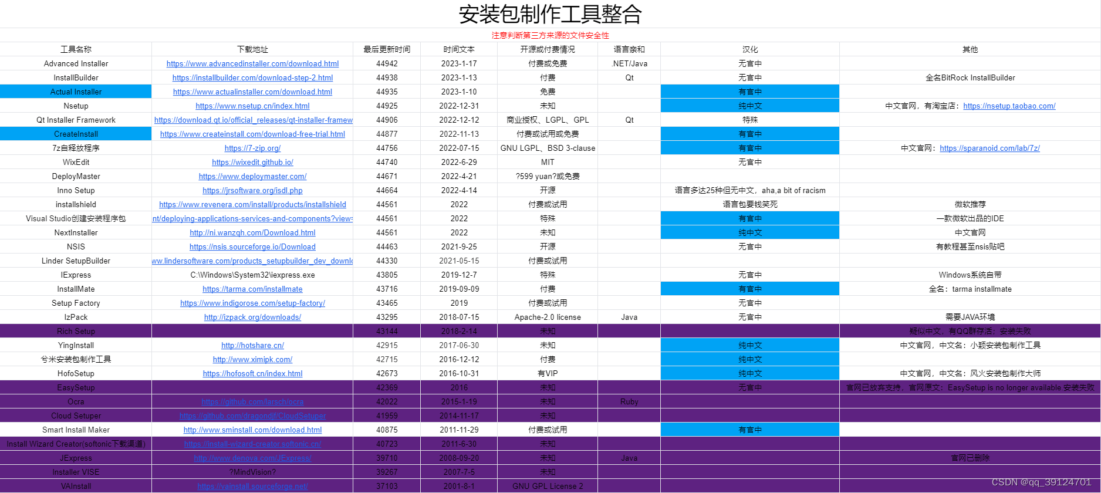Open the InstallBuilder download-step-2 link

pos(252,77)
